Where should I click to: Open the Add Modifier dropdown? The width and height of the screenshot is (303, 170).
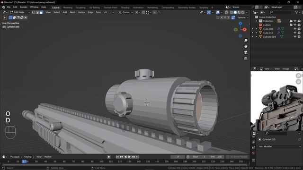[x=279, y=146]
